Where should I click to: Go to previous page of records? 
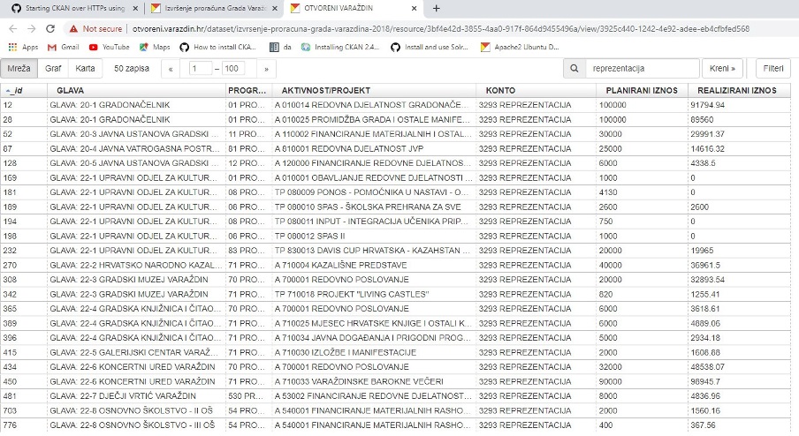click(171, 69)
